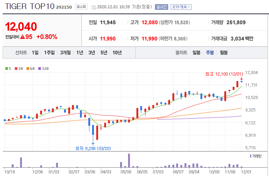Click the red 20 moving-average legend swatch
Viewport: 269px width, 176px height.
[16, 69]
